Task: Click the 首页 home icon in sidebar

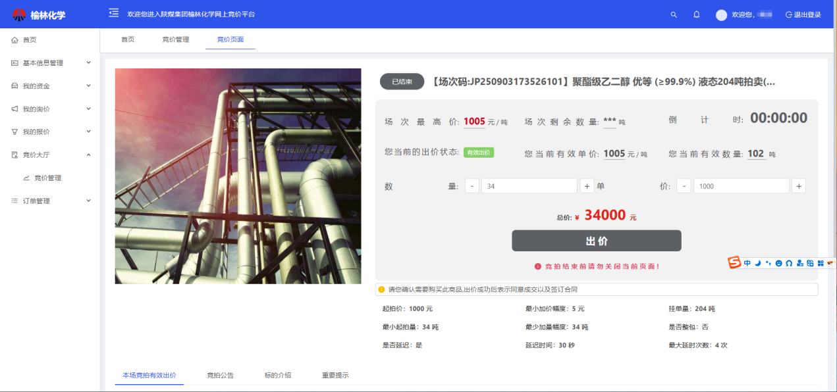Action: click(x=14, y=40)
